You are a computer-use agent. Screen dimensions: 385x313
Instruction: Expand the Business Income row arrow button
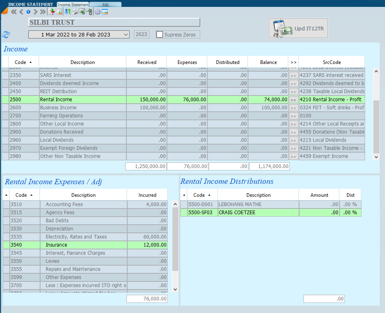click(293, 108)
